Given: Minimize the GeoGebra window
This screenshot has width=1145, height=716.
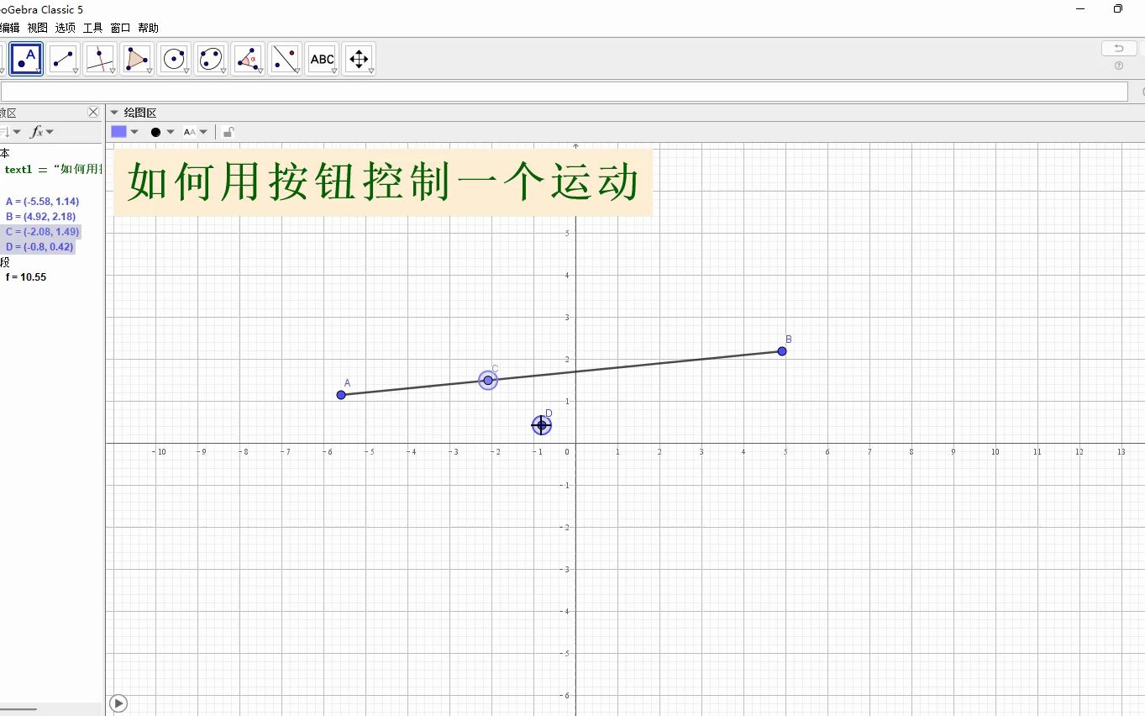Looking at the screenshot, I should click(1079, 8).
